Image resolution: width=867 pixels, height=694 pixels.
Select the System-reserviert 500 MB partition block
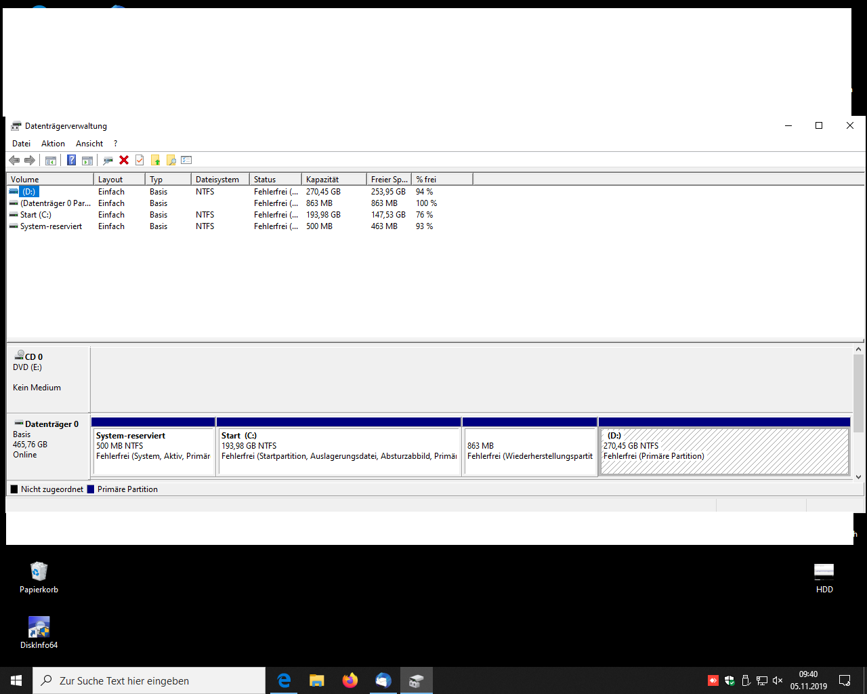point(153,447)
